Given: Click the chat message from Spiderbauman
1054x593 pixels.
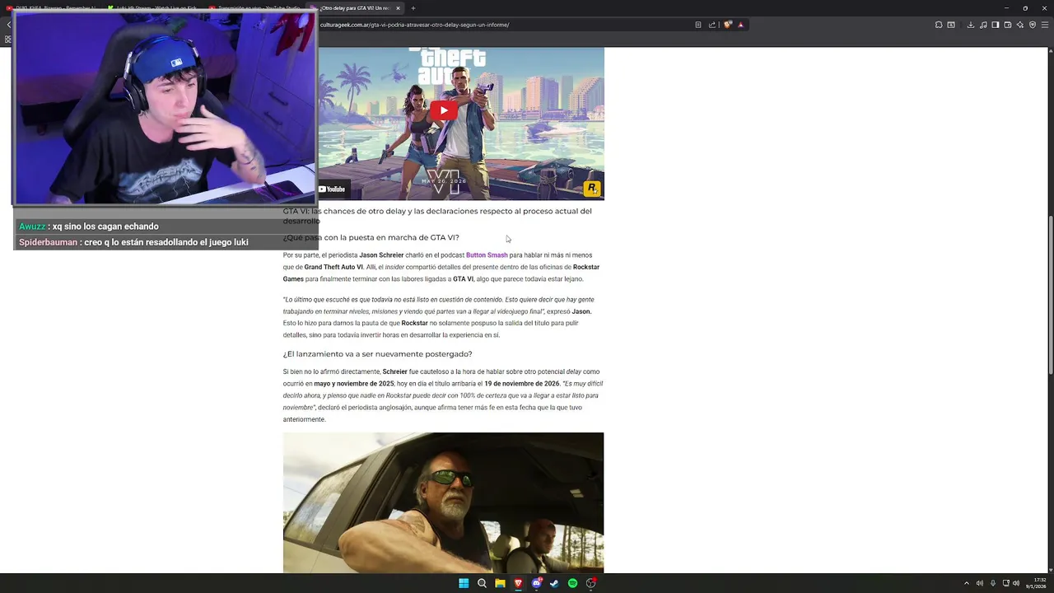Looking at the screenshot, I should (133, 242).
